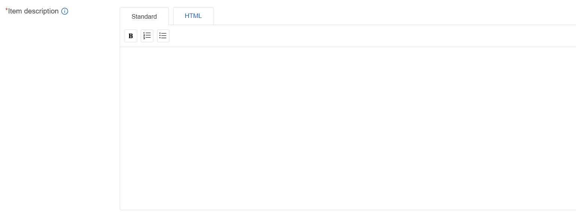Turn on bold text style
The image size is (576, 218).
click(x=131, y=36)
